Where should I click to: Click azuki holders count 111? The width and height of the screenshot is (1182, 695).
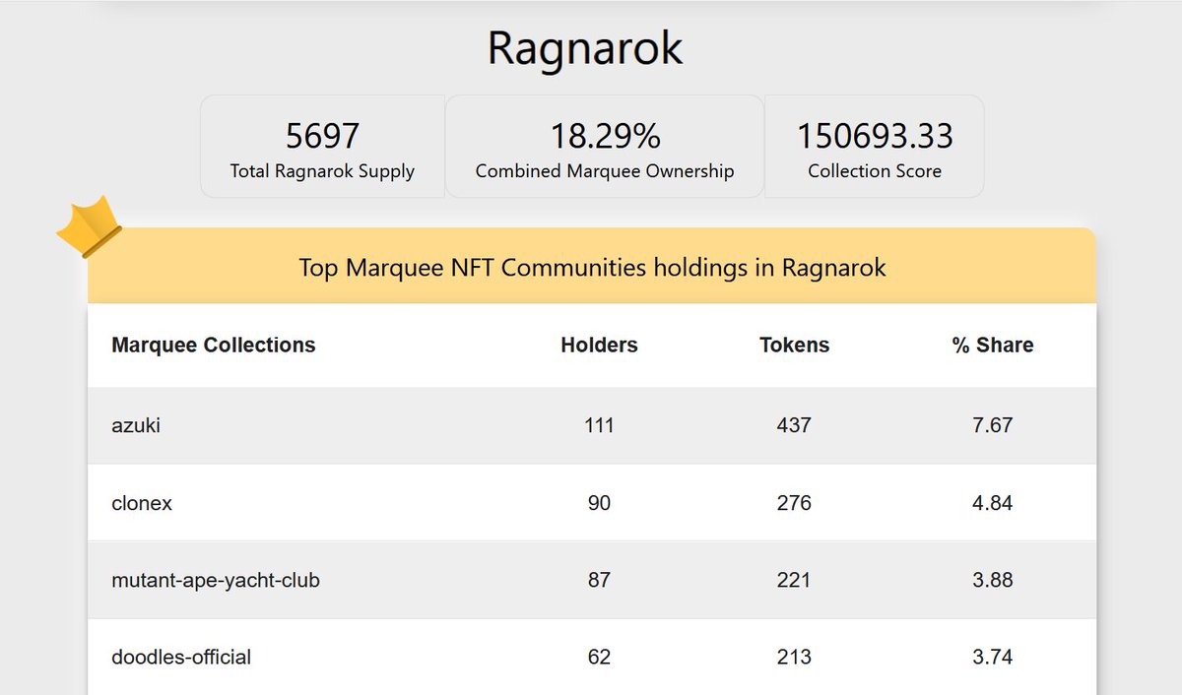point(598,425)
